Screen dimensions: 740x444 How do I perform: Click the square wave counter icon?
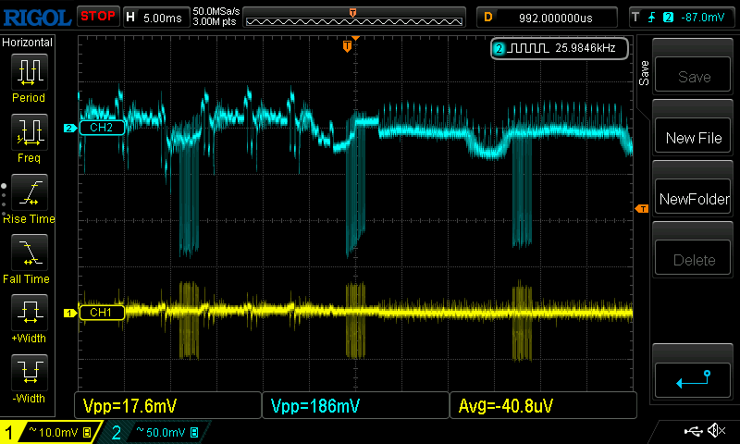pyautogui.click(x=527, y=48)
